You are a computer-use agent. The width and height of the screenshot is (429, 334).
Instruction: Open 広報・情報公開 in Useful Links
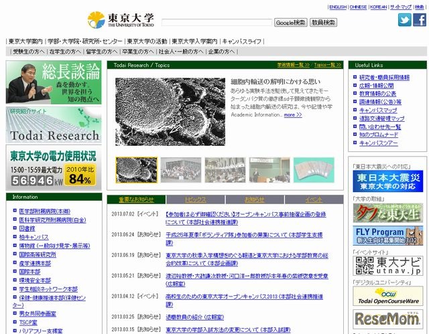click(376, 86)
